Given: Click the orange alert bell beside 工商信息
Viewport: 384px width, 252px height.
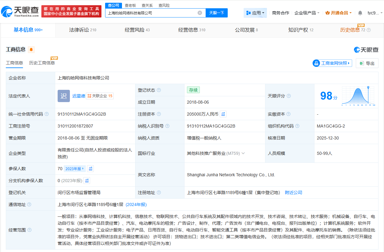Looking at the screenshot, I should tap(31, 50).
